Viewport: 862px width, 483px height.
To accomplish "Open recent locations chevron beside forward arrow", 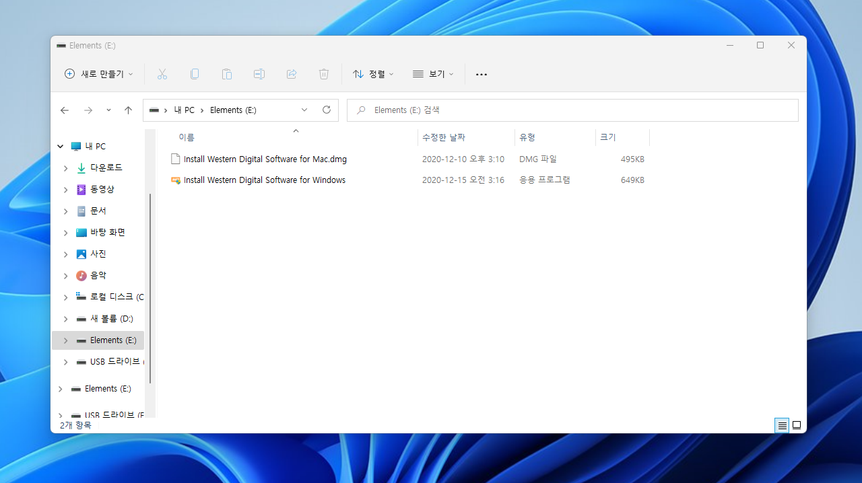I will [108, 110].
